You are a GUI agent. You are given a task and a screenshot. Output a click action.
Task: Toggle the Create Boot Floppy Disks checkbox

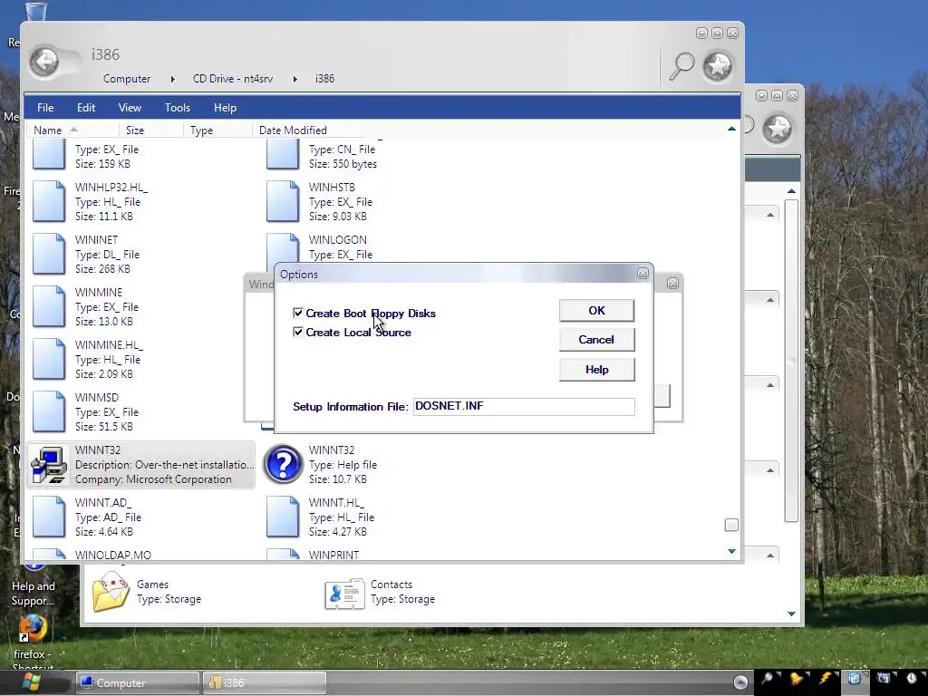[297, 313]
